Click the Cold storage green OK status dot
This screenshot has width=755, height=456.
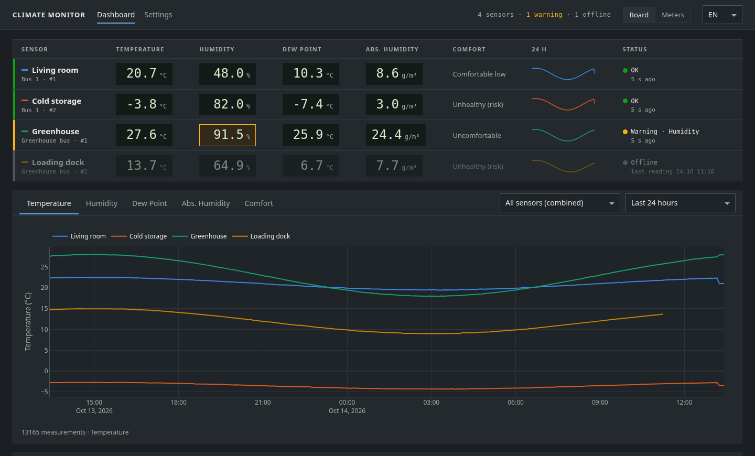pyautogui.click(x=625, y=101)
